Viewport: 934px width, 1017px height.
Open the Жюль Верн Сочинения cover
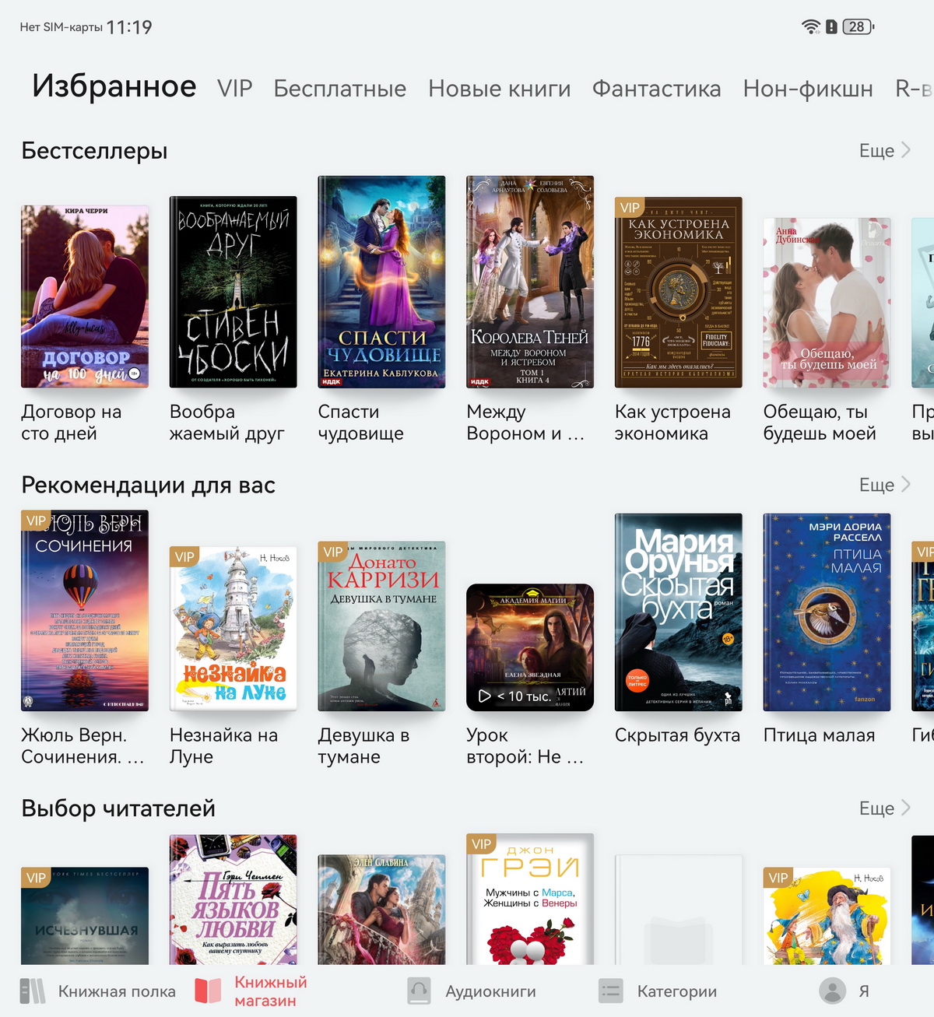(85, 611)
